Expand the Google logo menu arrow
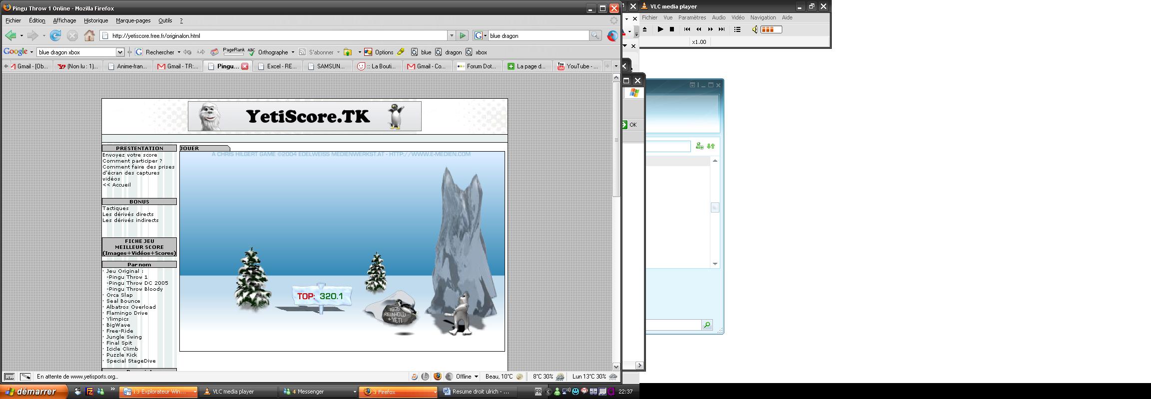The image size is (1151, 399). 31,52
